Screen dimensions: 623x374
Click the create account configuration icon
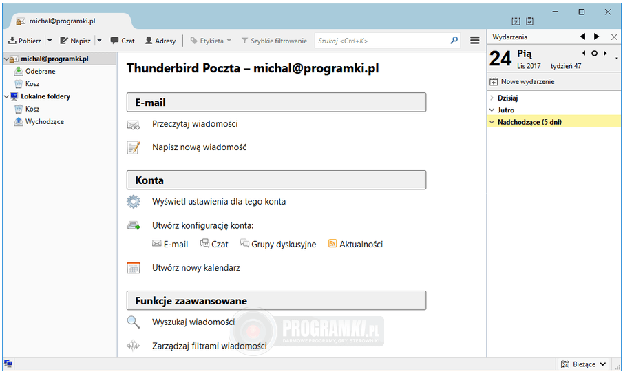pyautogui.click(x=134, y=226)
